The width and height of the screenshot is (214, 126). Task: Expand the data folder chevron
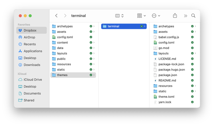click(94, 48)
